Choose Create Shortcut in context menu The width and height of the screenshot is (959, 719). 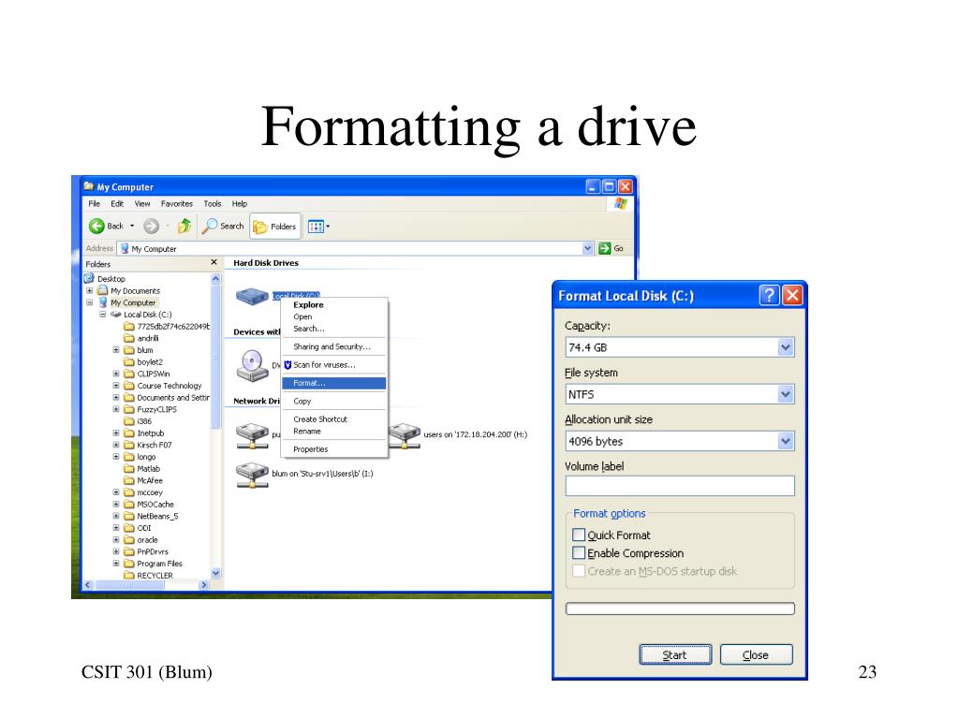pos(334,419)
